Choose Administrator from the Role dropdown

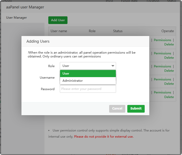click(88, 81)
